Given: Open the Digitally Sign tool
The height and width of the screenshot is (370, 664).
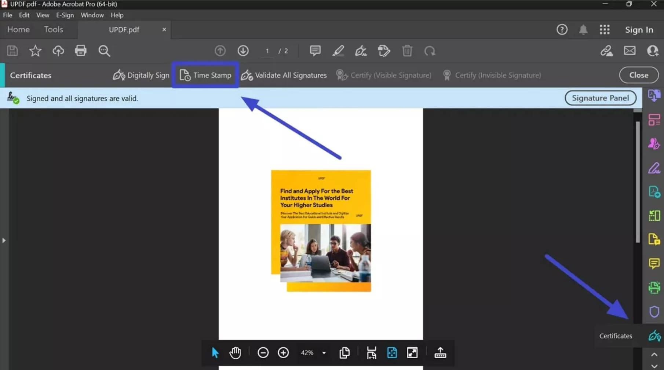Looking at the screenshot, I should pyautogui.click(x=141, y=75).
